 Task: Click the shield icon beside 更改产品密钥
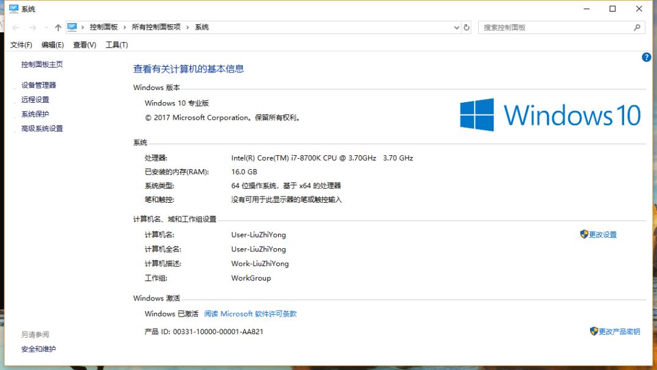594,331
